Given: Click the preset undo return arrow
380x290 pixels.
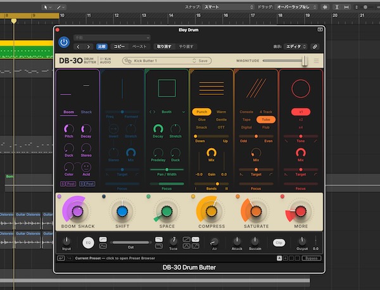Looking at the screenshot, I should [x=61, y=258].
